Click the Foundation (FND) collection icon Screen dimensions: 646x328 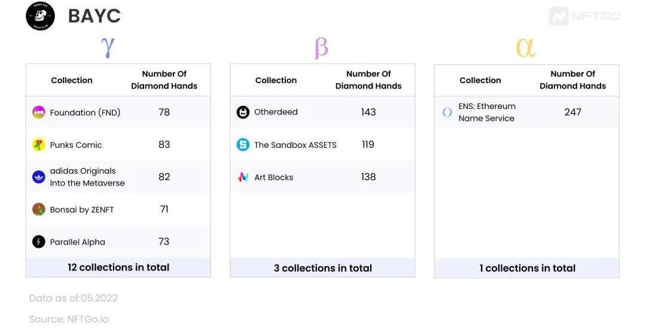point(39,112)
